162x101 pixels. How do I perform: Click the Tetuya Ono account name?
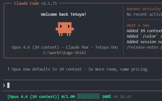tap(106, 47)
